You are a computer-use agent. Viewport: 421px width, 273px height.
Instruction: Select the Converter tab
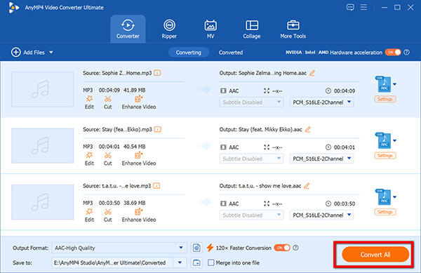(x=128, y=29)
